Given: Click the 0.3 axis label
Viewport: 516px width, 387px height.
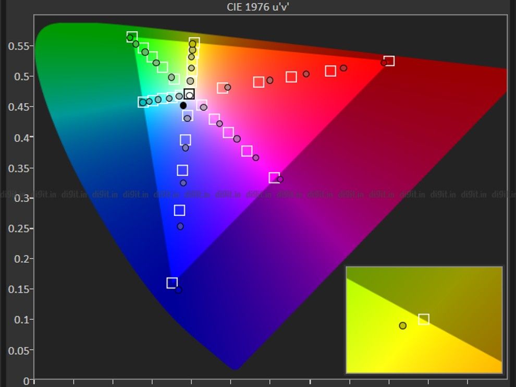Looking at the screenshot, I should (x=23, y=198).
